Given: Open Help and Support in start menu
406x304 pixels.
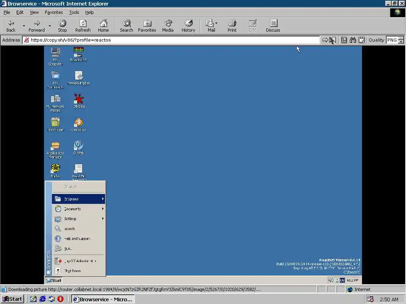Looking at the screenshot, I should click(x=79, y=239).
